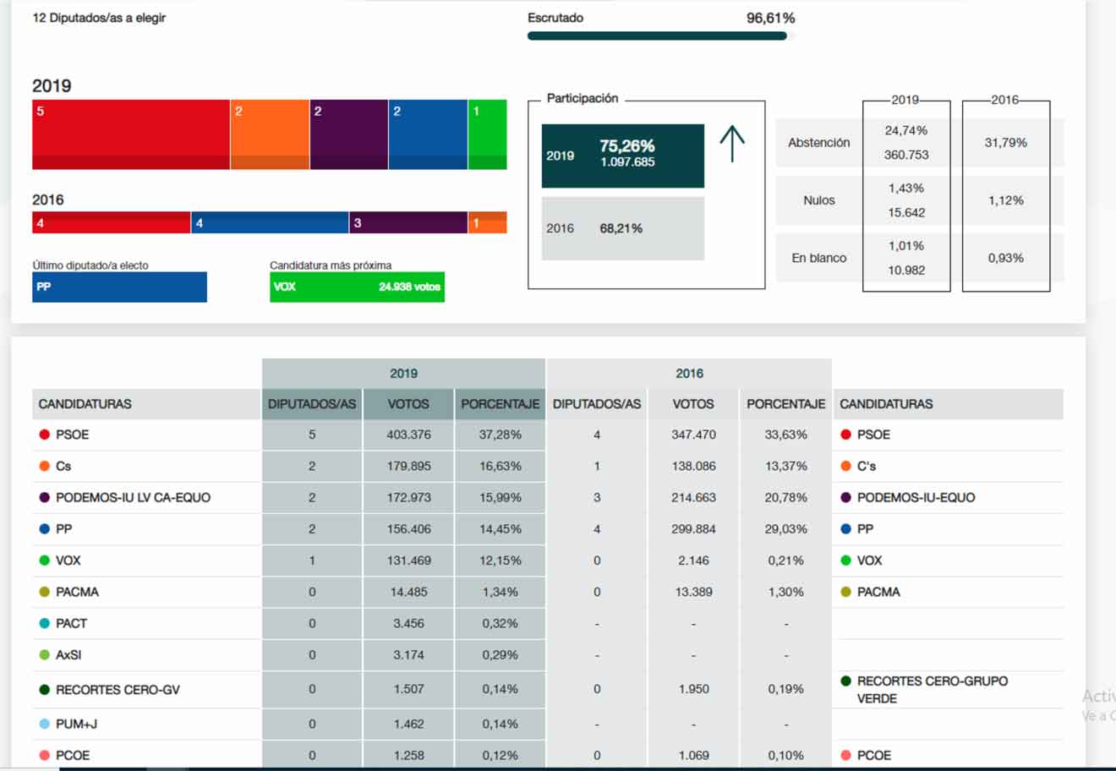Image resolution: width=1116 pixels, height=771 pixels.
Task: Click the orange Cs party dot on the left
Action: click(44, 466)
